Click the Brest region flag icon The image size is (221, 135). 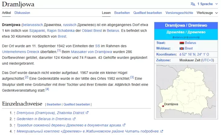(181, 48)
